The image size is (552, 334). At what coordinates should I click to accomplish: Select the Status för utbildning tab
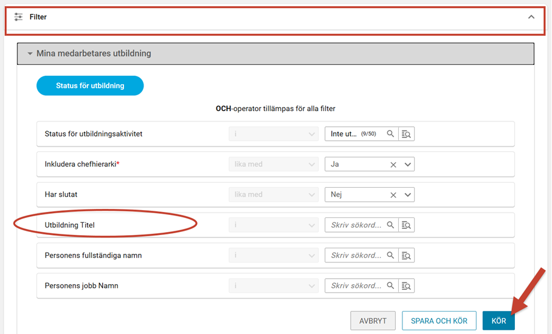(x=90, y=86)
